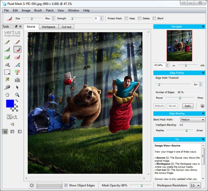The image size is (208, 191).
Task: Enable the Keep protect mask checkbox
Action: point(127,18)
